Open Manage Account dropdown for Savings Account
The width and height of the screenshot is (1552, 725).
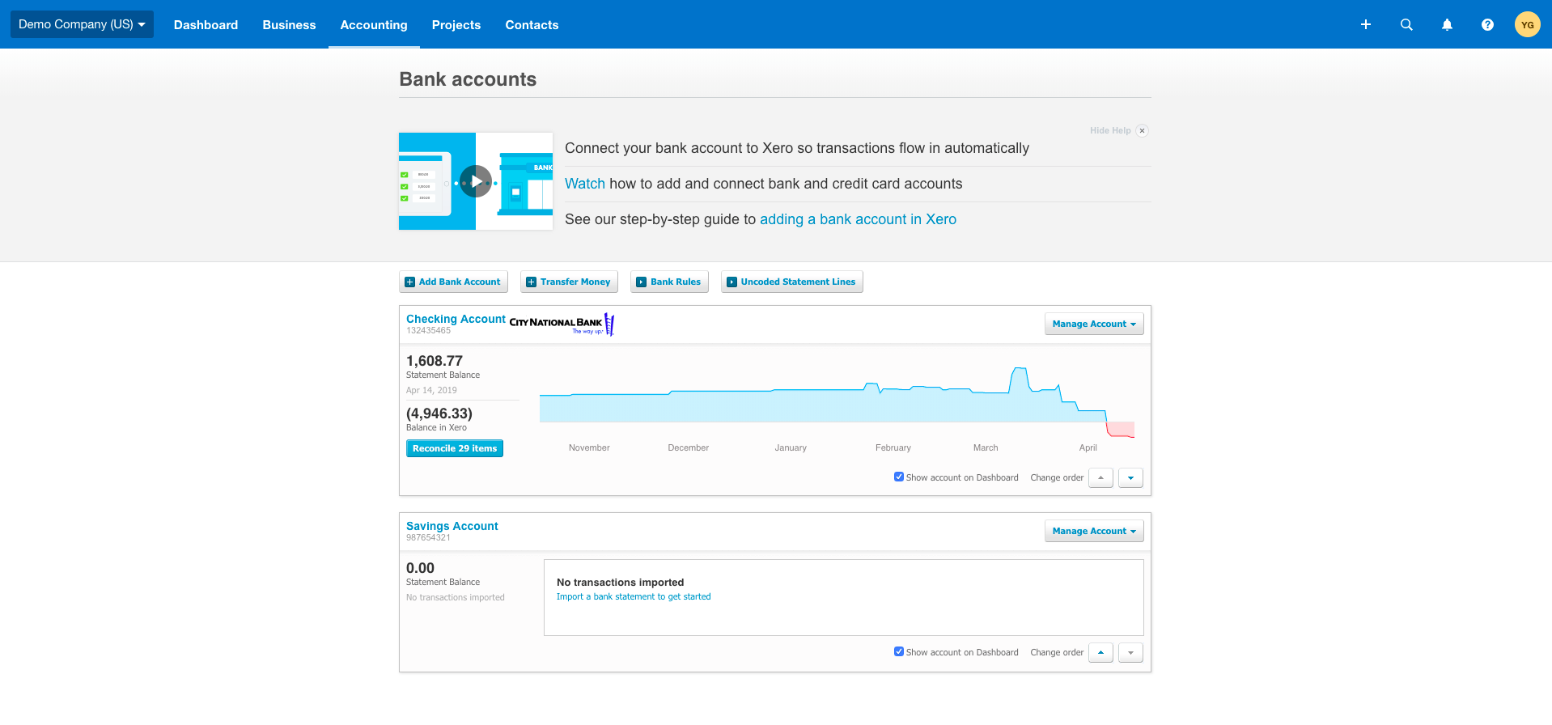point(1094,531)
